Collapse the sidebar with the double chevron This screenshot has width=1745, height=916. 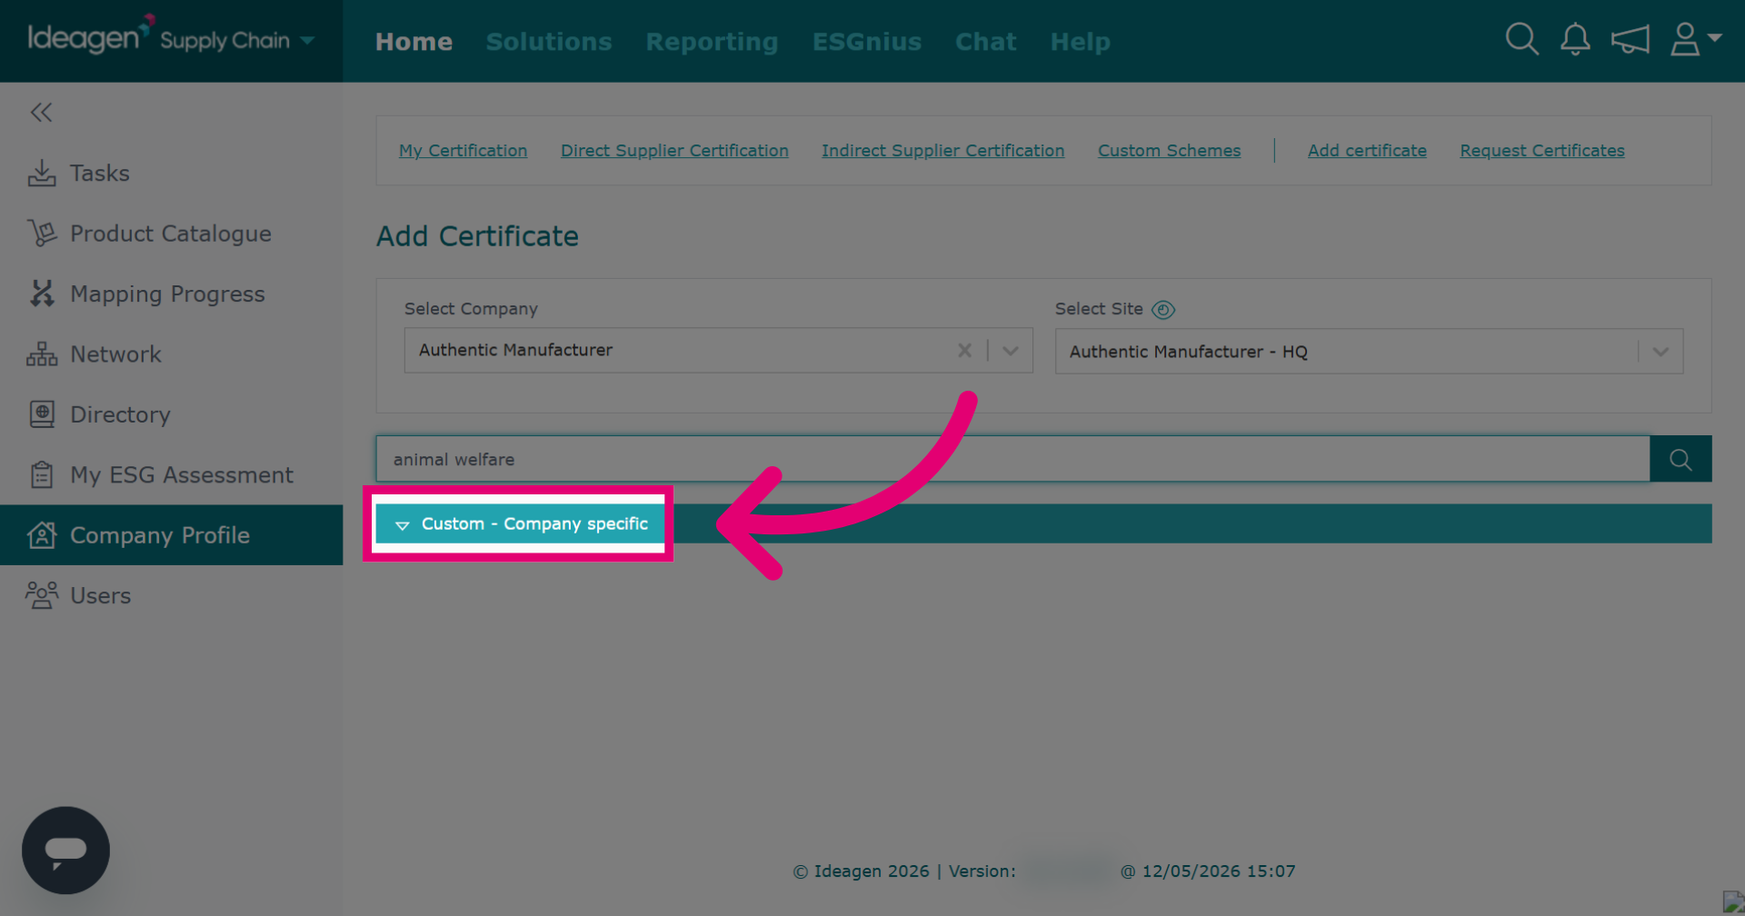[41, 112]
